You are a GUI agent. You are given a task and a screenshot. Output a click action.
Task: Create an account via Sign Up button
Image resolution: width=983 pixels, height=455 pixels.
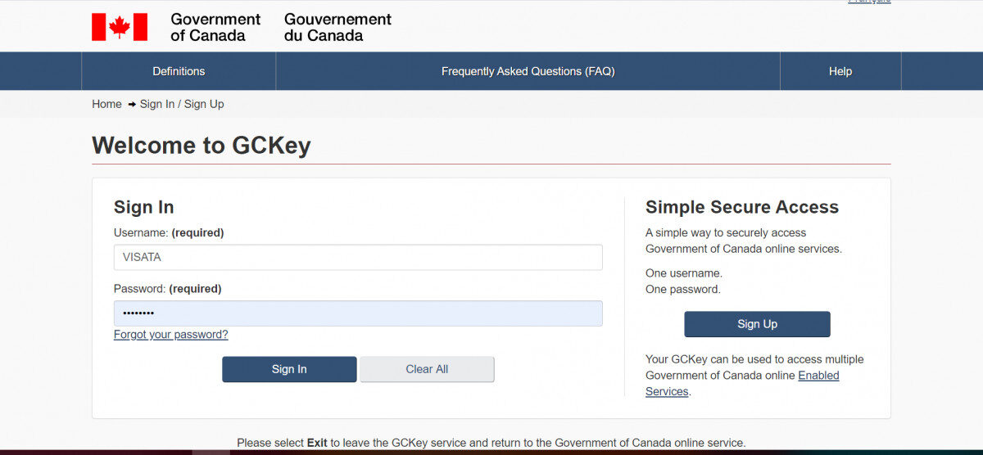757,324
